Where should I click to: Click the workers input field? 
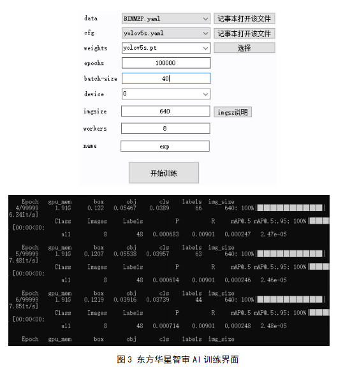click(166, 129)
